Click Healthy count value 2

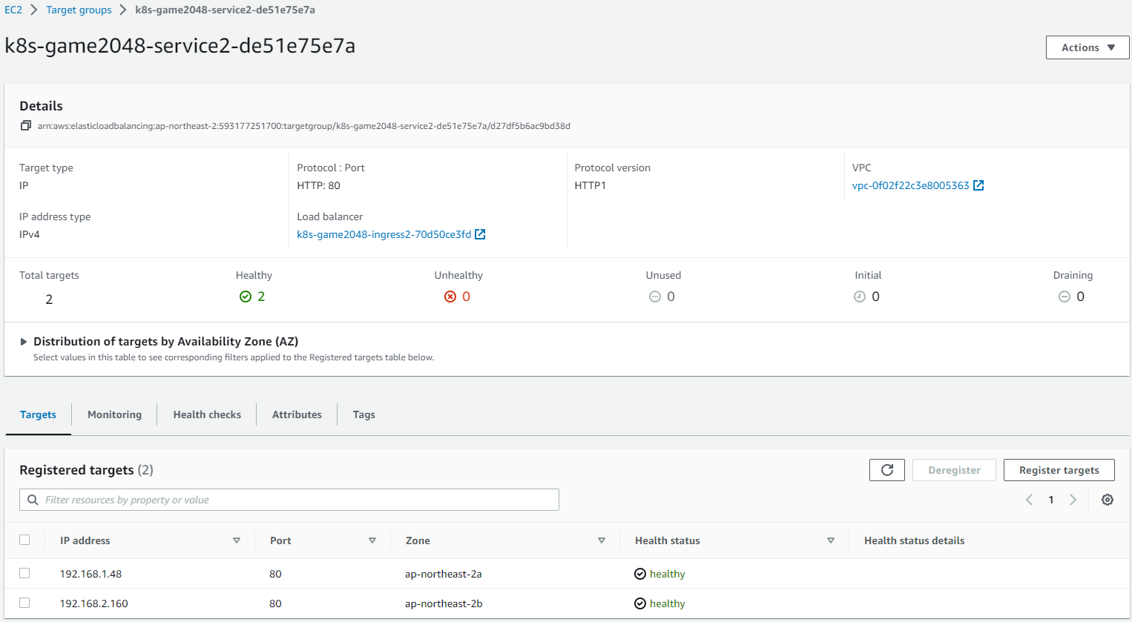(x=261, y=297)
